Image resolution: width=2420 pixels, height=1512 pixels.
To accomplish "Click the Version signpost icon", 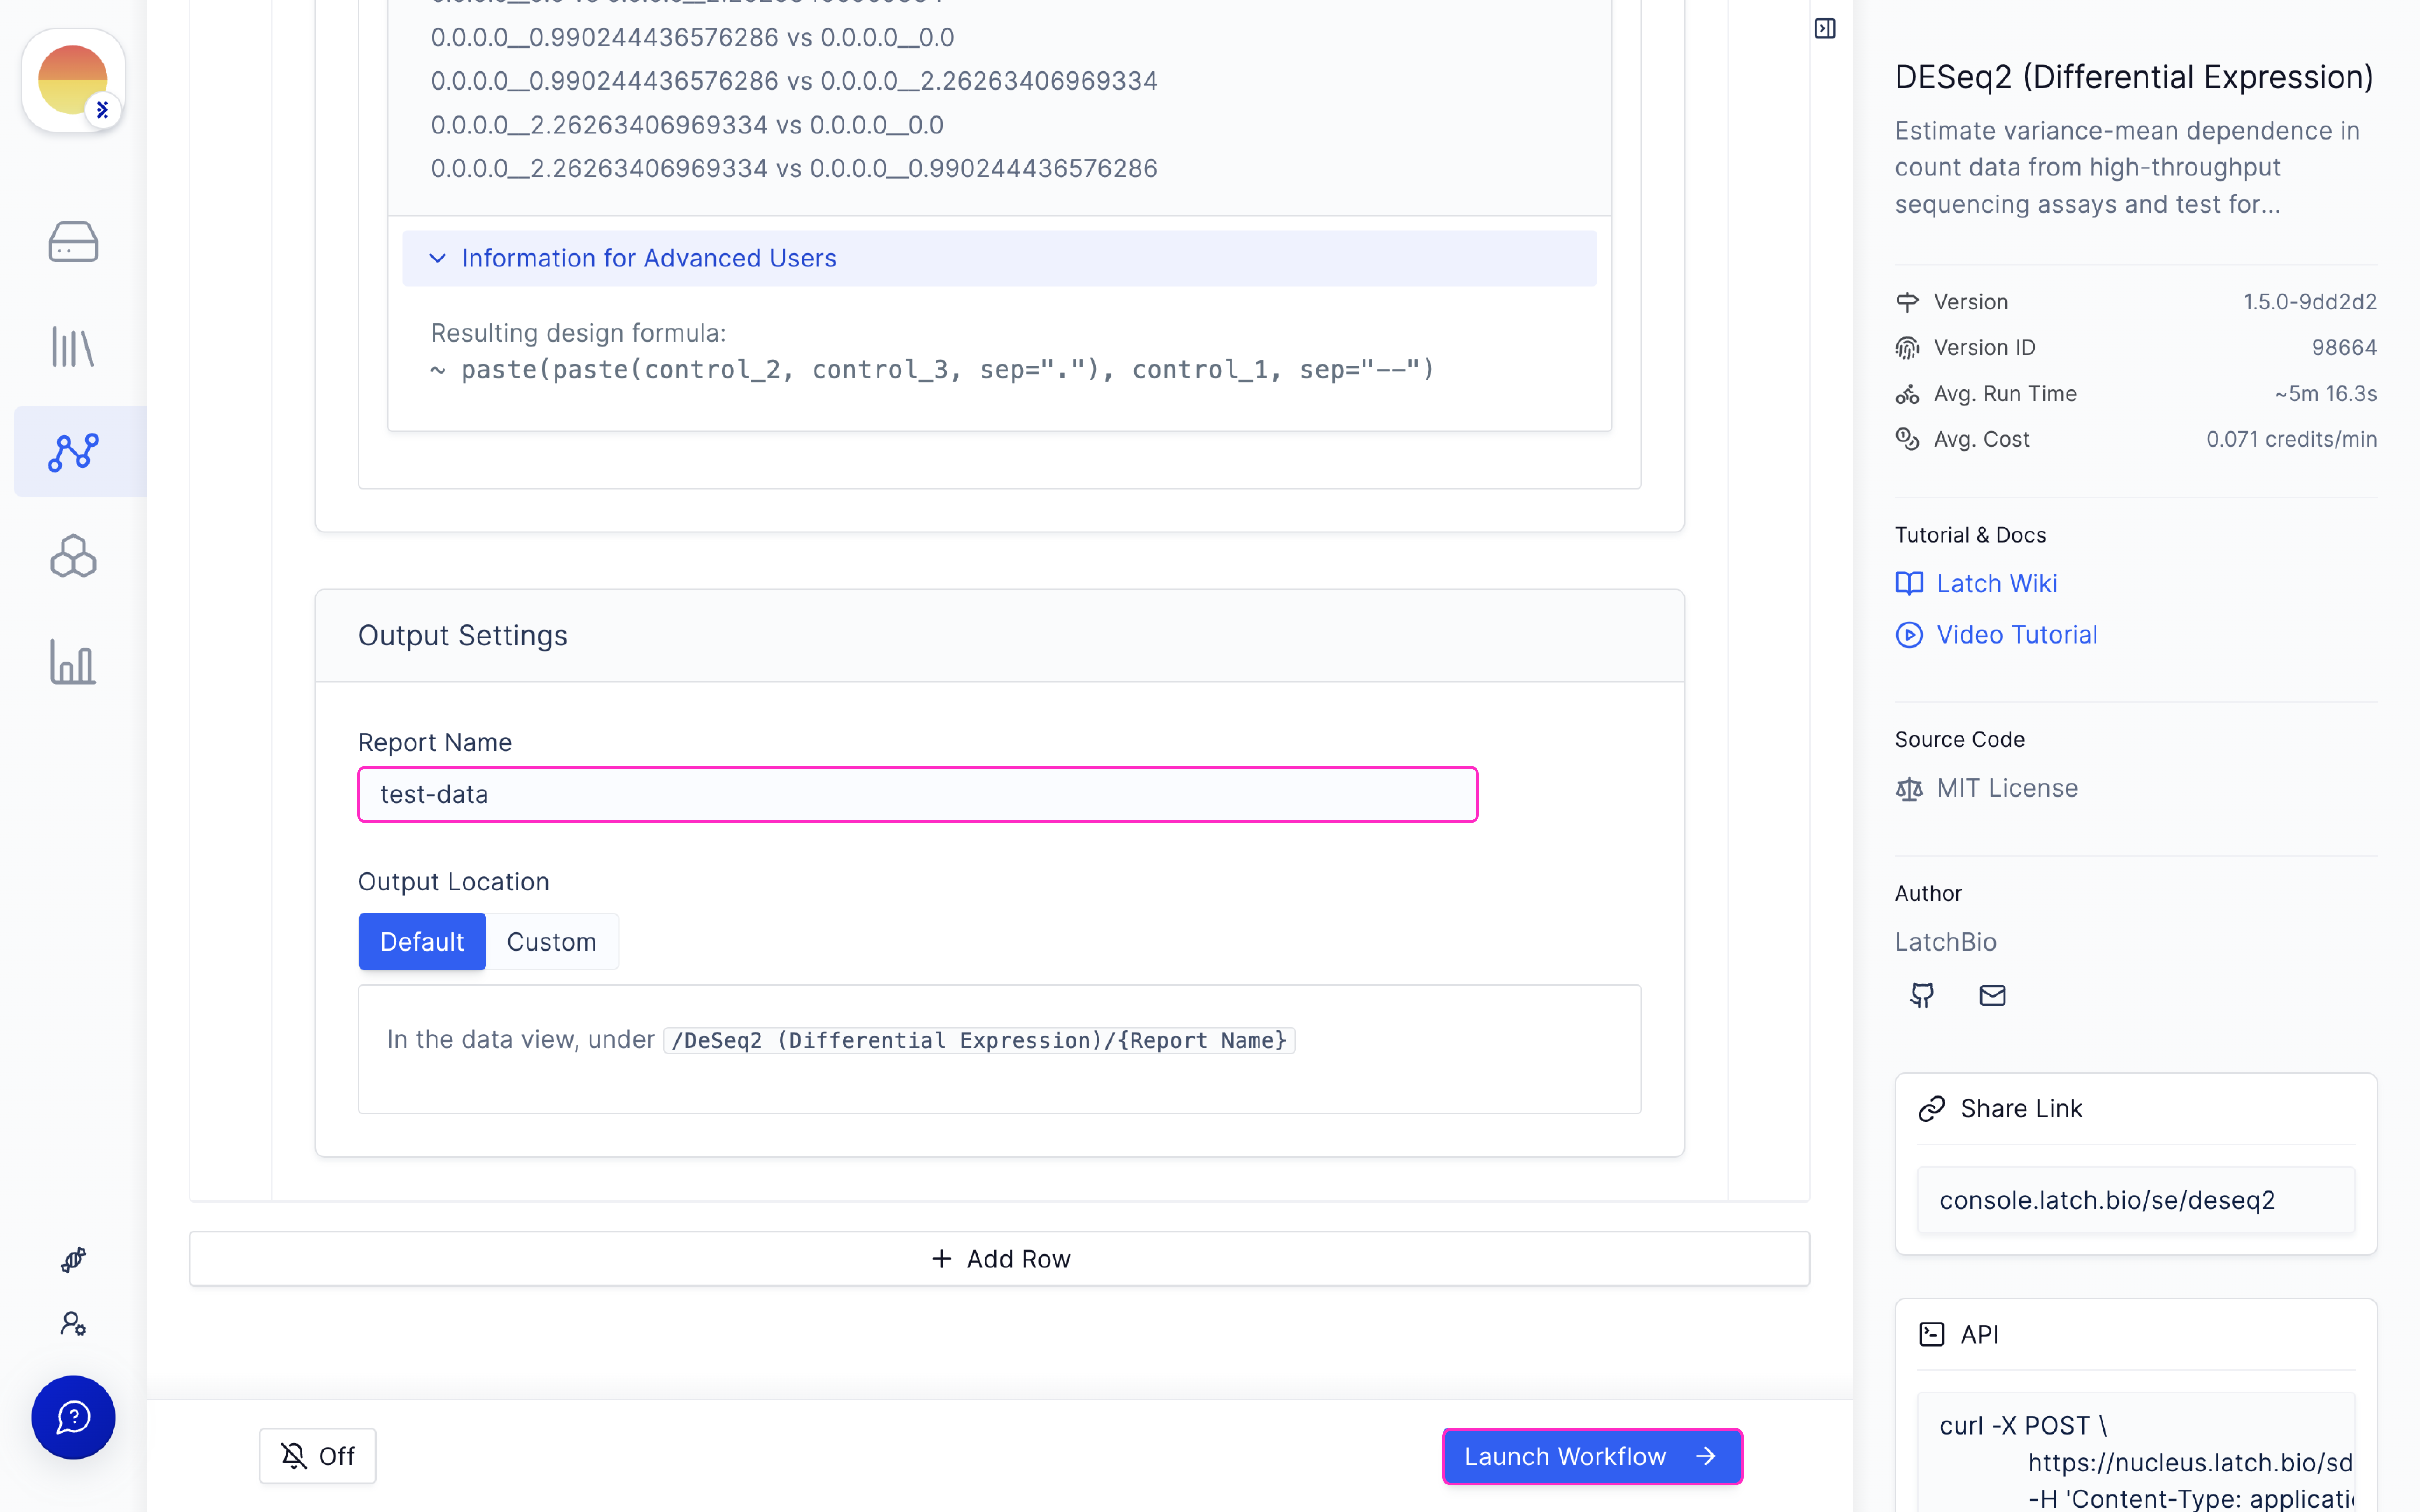I will pyautogui.click(x=1907, y=302).
